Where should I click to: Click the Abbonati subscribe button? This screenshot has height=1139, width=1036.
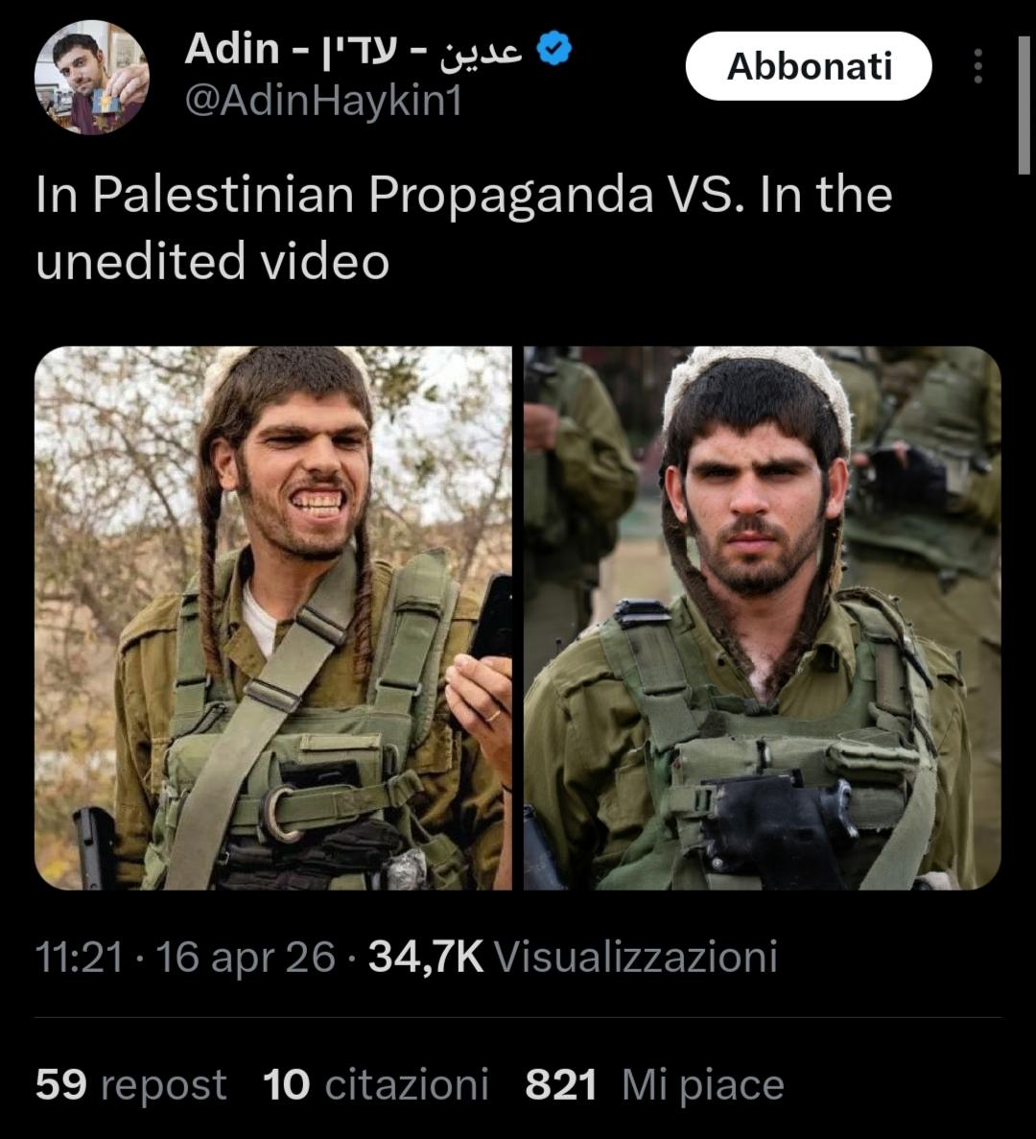tap(809, 66)
